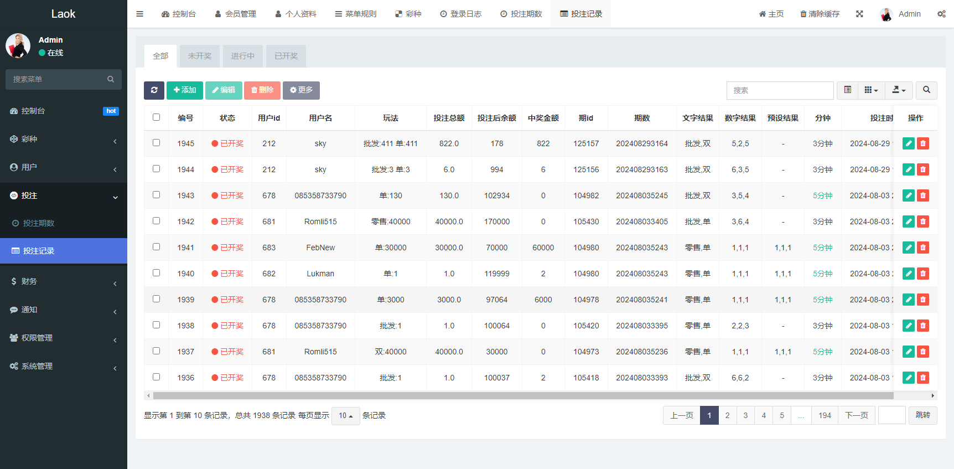
Task: Tick the checkbox for record 1943
Action: point(156,195)
